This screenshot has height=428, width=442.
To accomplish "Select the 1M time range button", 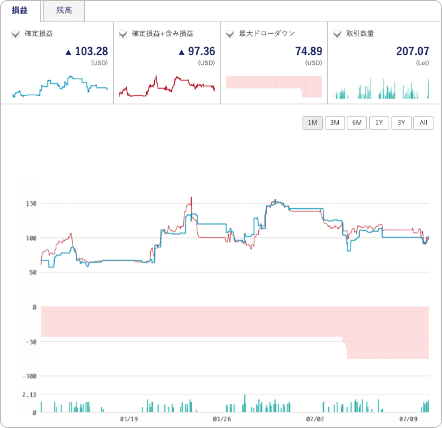I will (313, 123).
